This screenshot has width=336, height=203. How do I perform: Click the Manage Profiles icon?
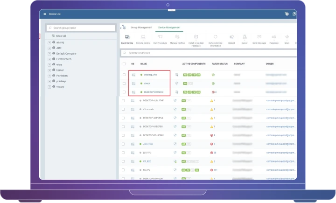(177, 37)
